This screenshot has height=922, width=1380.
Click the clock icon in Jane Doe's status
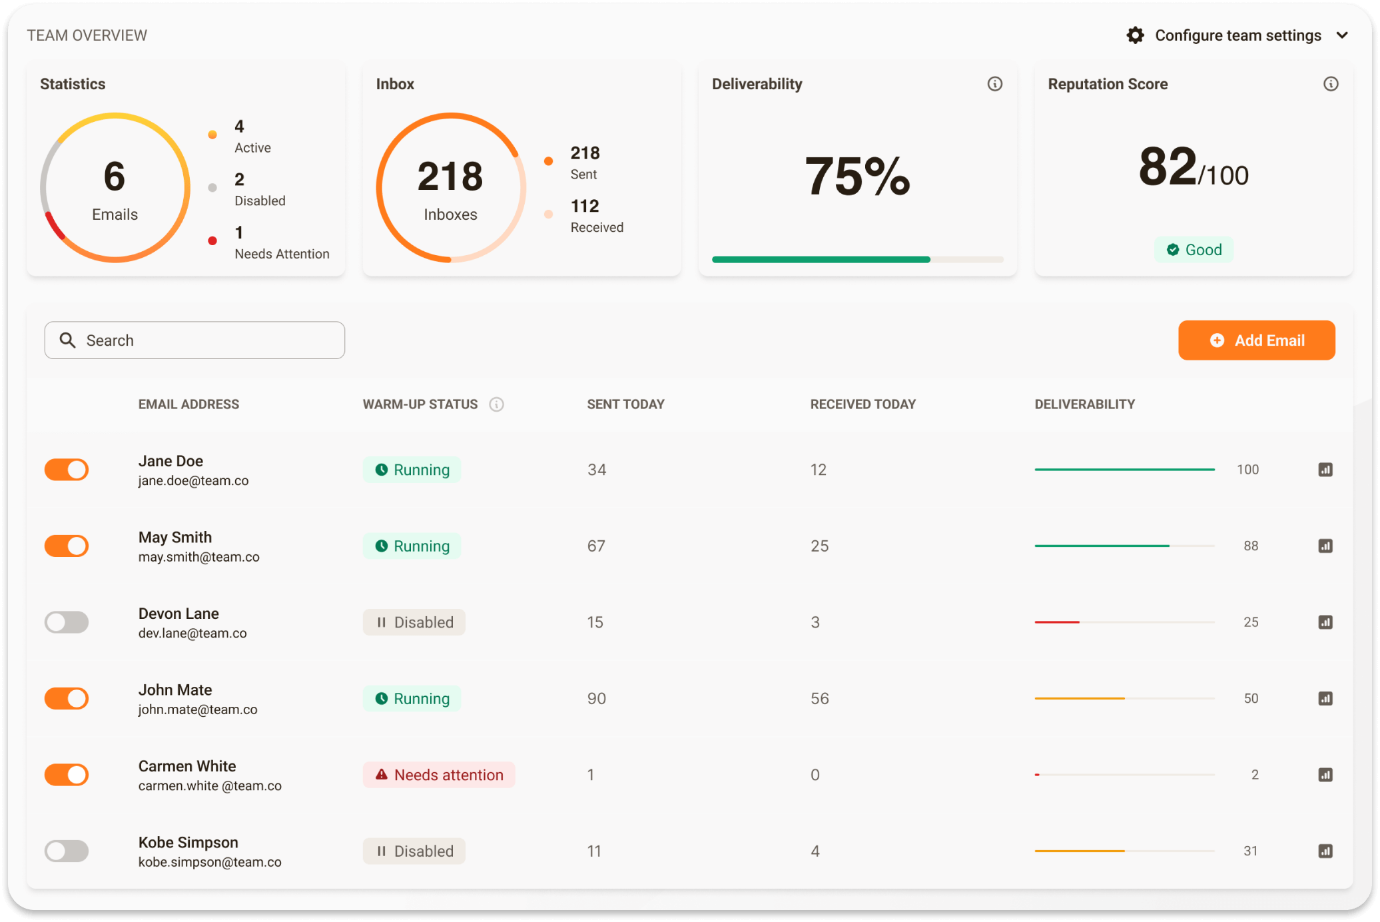coord(382,470)
